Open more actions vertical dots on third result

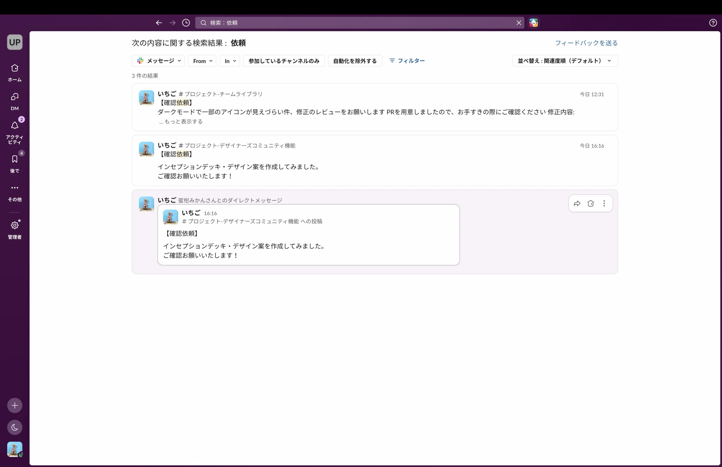[604, 203]
